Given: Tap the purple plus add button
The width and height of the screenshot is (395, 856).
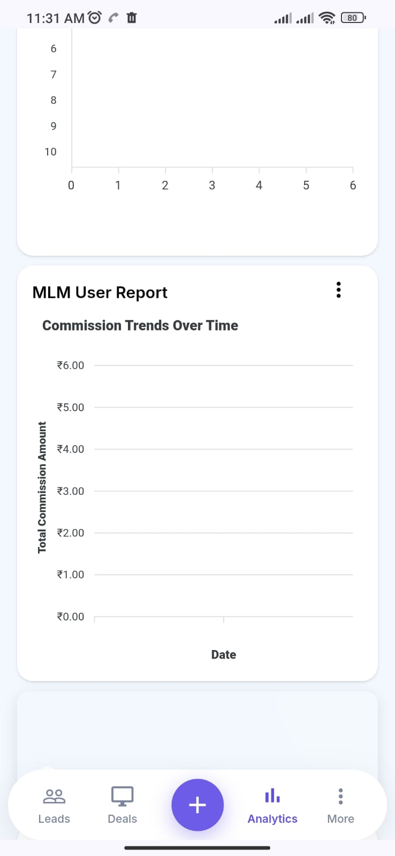Looking at the screenshot, I should 197,805.
